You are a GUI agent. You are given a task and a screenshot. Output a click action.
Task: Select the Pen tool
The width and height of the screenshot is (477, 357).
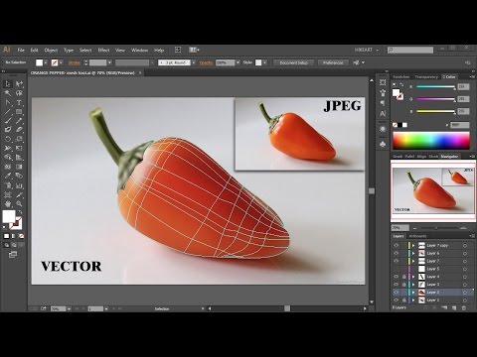coord(8,103)
